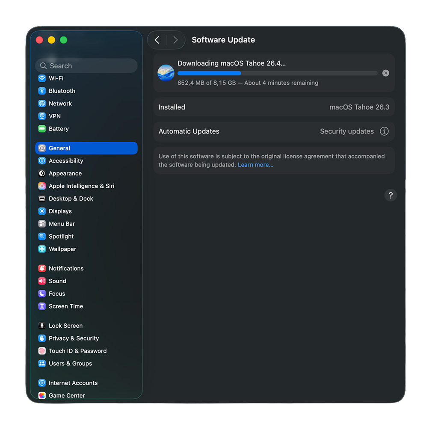The image size is (438, 427).
Task: Click the Accessibility icon
Action: (x=42, y=161)
